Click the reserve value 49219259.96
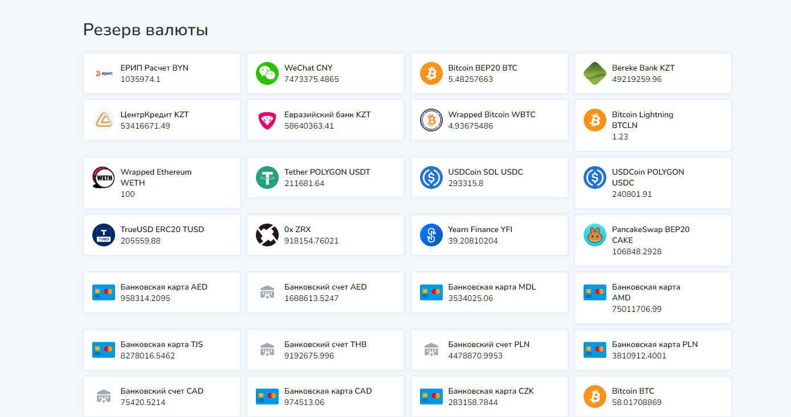Image resolution: width=791 pixels, height=417 pixels. [637, 79]
